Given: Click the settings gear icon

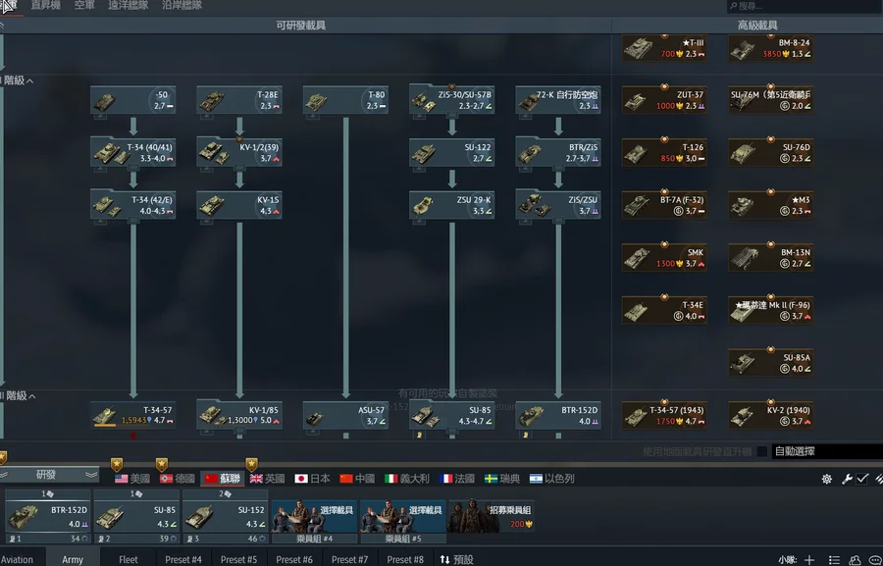Looking at the screenshot, I should coord(827,479).
